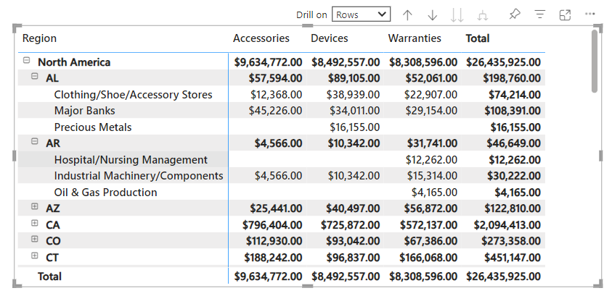Open the filter icon on visual
The height and width of the screenshot is (296, 612).
(539, 14)
